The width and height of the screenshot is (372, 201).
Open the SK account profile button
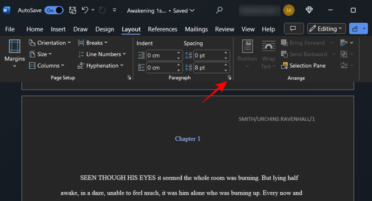pos(289,10)
